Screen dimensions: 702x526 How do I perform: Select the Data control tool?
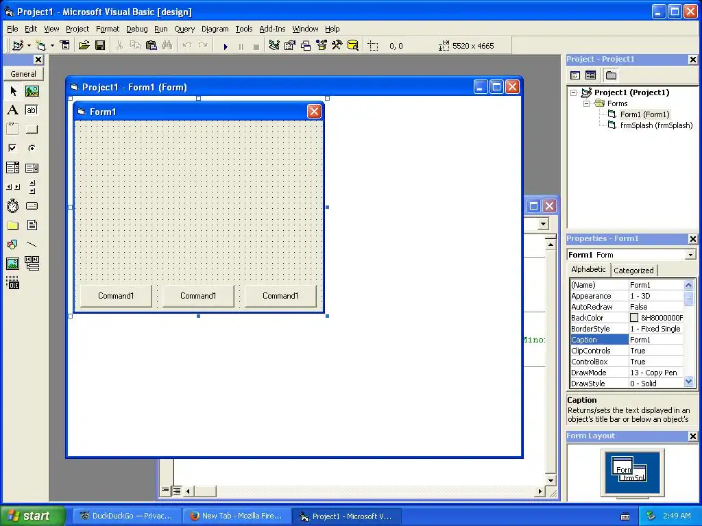pos(32,264)
